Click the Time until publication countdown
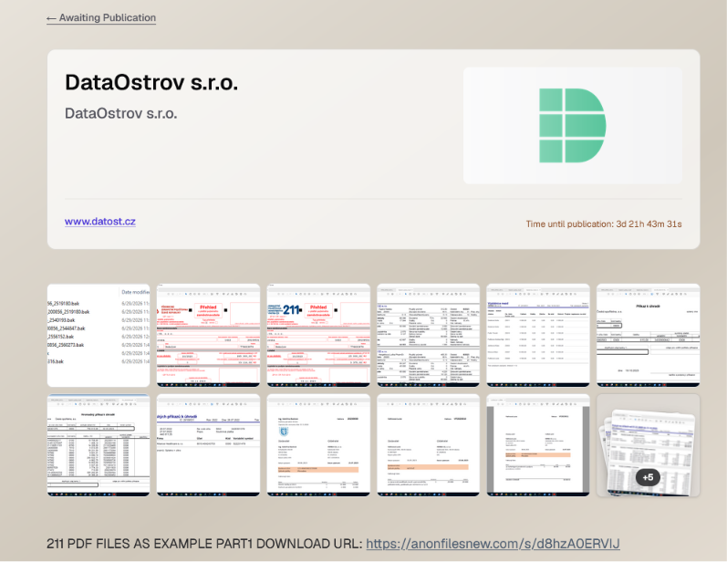The height and width of the screenshot is (562, 727). tap(604, 224)
